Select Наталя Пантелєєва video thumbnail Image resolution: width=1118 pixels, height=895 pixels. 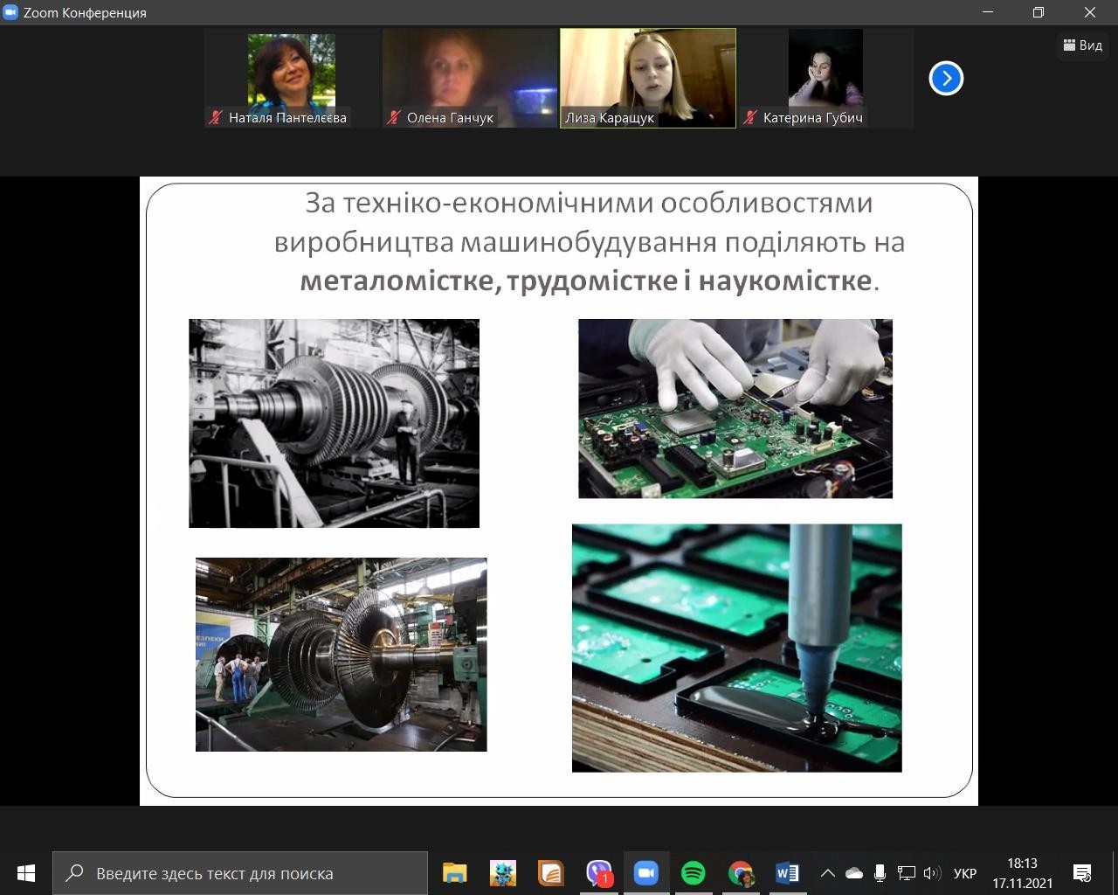pos(292,79)
